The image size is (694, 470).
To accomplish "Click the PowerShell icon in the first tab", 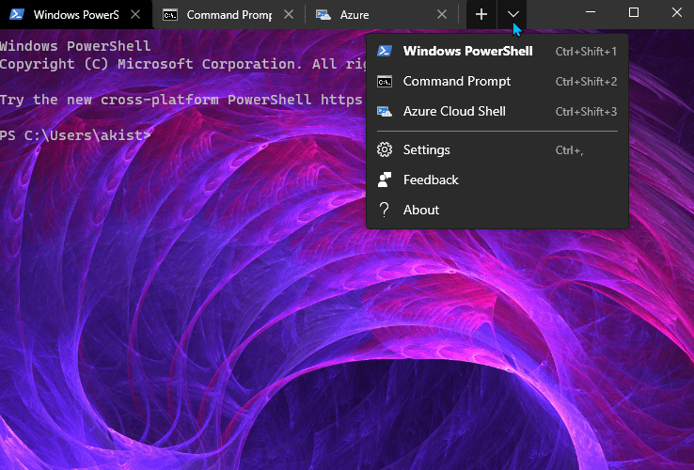I will click(17, 15).
